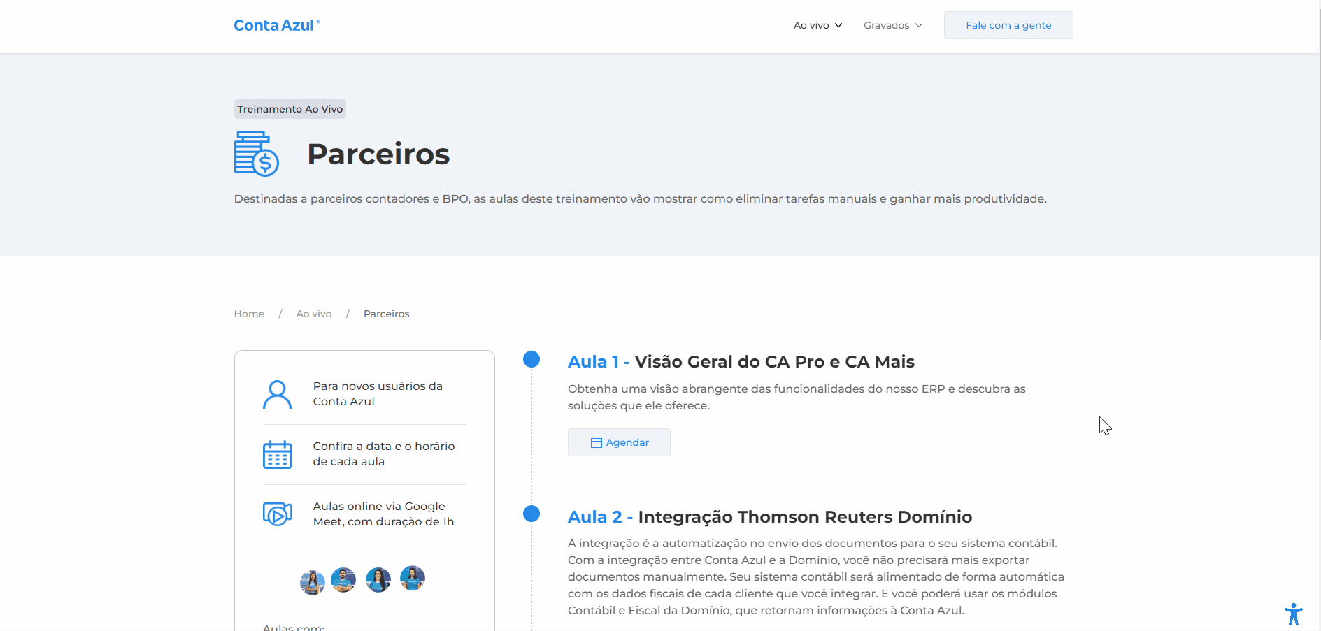Click the Parceiros coins icon
Image resolution: width=1321 pixels, height=631 pixels.
coord(257,154)
